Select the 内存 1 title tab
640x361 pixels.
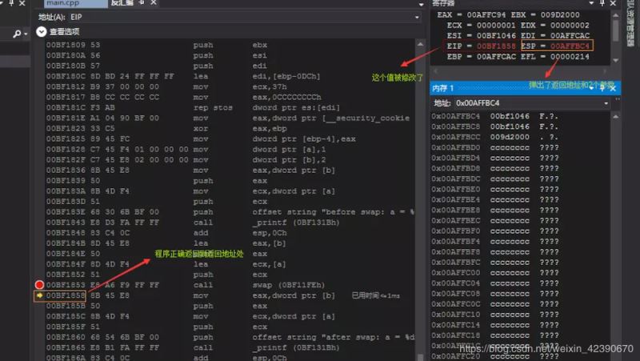pyautogui.click(x=443, y=88)
